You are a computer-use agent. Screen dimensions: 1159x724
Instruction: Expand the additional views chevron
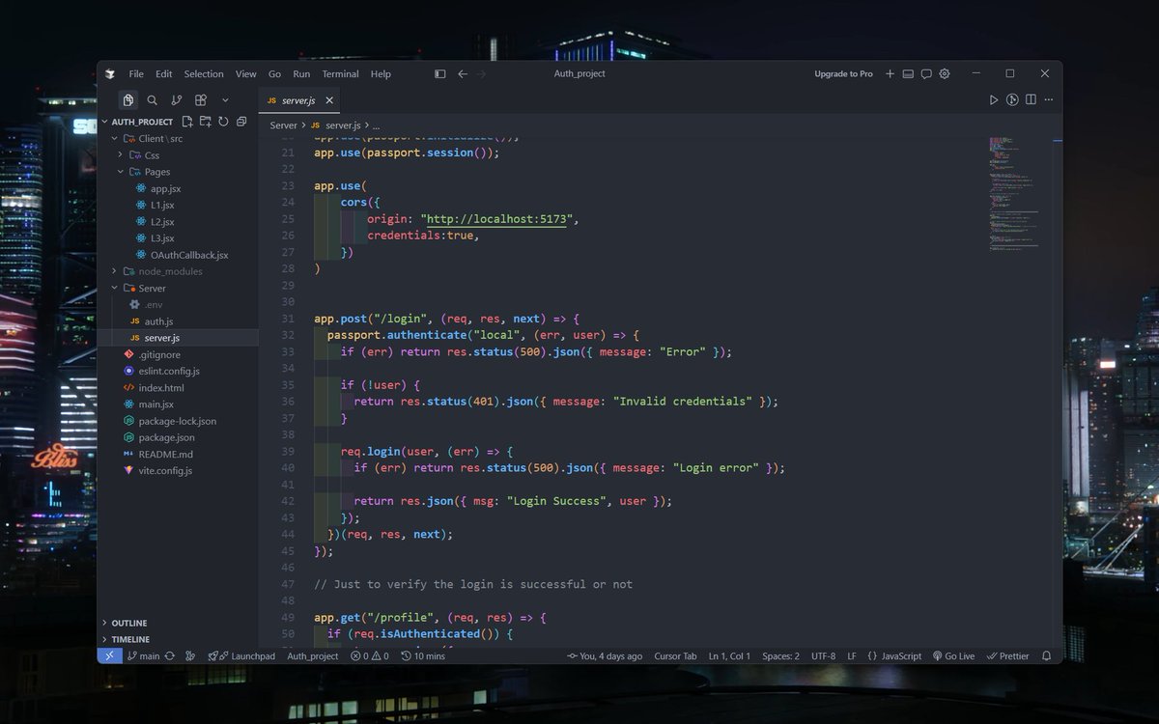225,100
